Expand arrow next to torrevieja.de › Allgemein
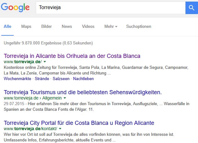198x143 pixels. tap(65, 98)
